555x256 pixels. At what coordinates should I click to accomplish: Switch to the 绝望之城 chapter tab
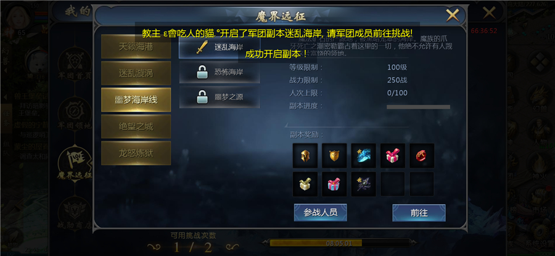point(136,126)
